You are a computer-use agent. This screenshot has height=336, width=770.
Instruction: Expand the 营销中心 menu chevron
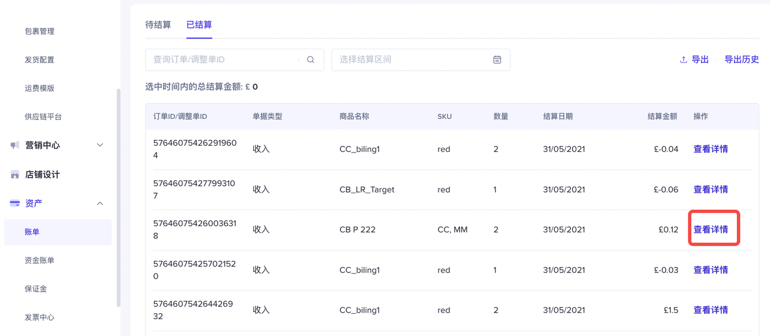pyautogui.click(x=100, y=145)
